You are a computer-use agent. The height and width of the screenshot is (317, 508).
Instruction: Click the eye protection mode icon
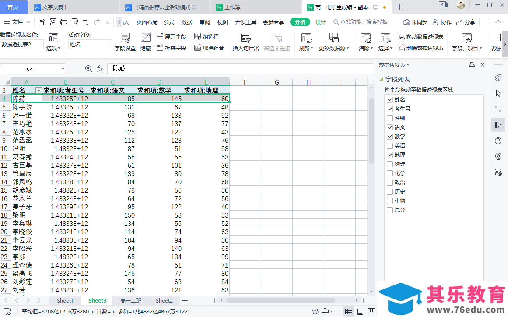[x=315, y=311]
